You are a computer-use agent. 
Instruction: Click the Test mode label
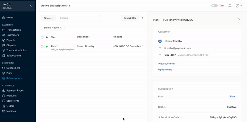coord(222,6)
